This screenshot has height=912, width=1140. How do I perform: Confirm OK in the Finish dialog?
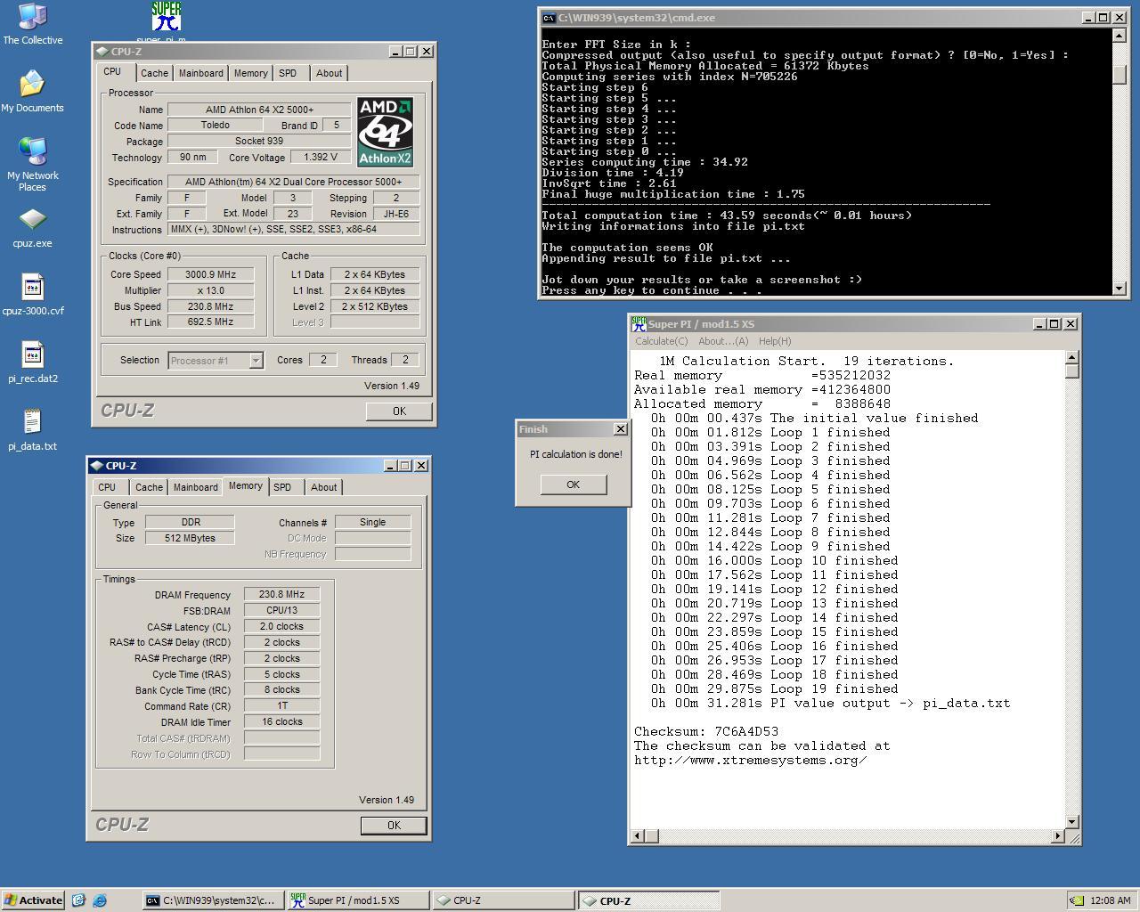[573, 484]
